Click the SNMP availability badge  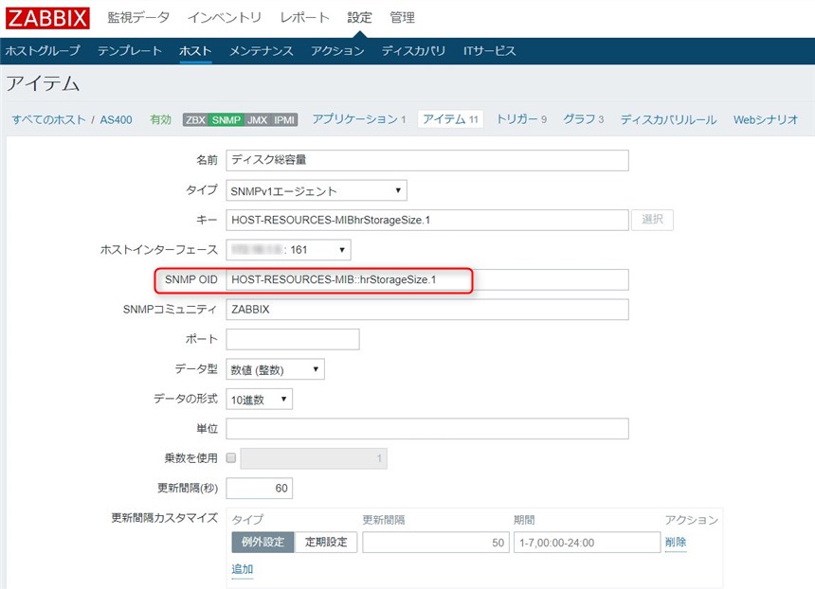226,120
